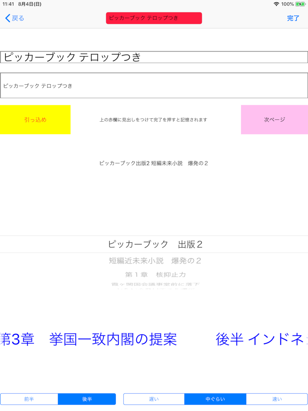Click the blue telop 第3章 挙国一致内閣の提案

(89, 339)
